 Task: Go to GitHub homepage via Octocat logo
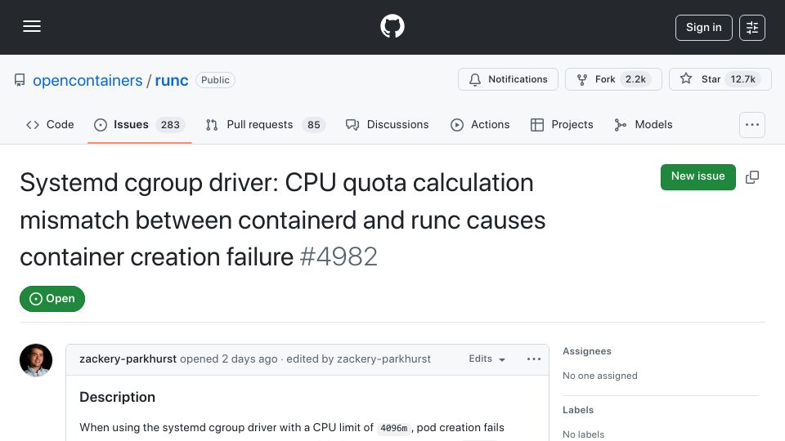point(392,26)
